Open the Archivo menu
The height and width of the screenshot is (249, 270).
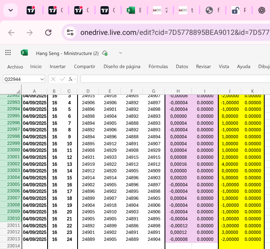tap(15, 66)
